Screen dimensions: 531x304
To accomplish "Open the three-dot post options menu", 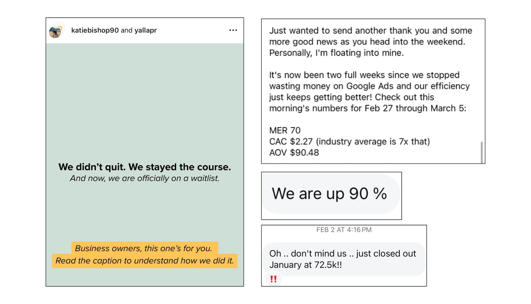I will tap(233, 30).
